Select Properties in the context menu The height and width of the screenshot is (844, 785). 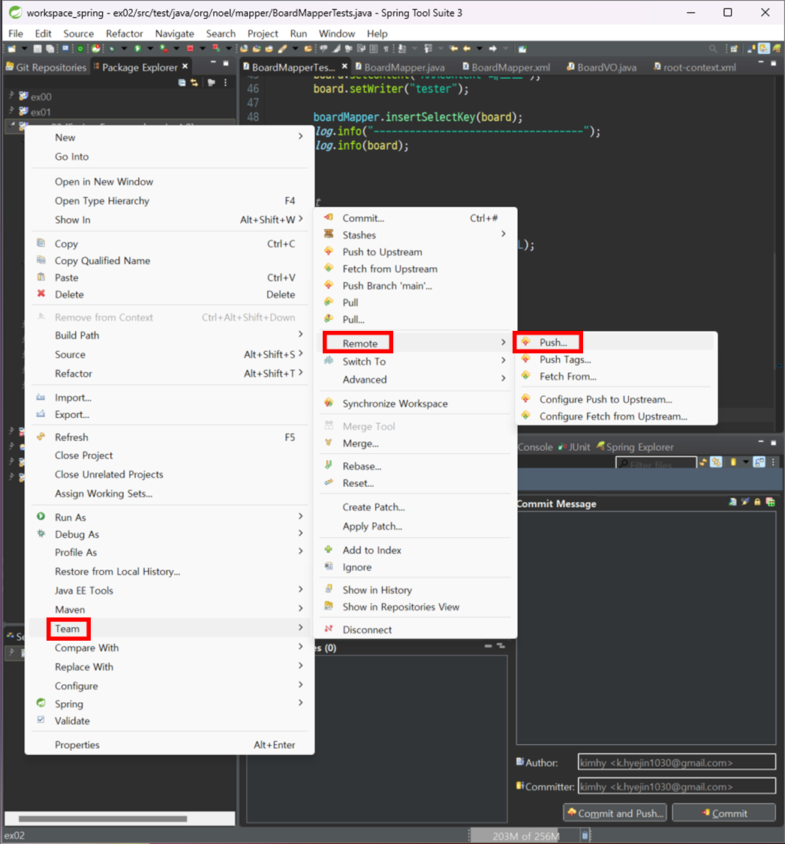coord(169,745)
